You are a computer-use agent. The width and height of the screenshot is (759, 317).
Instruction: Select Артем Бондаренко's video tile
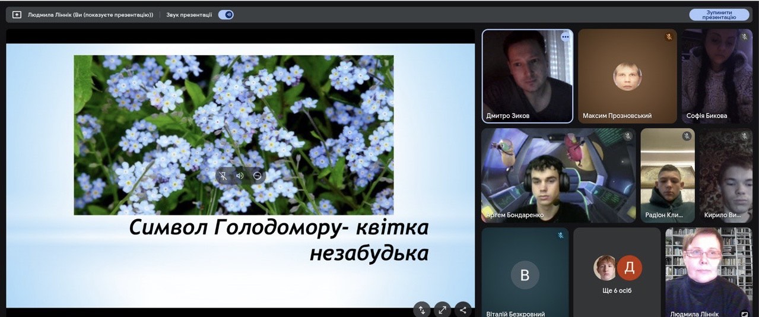558,175
